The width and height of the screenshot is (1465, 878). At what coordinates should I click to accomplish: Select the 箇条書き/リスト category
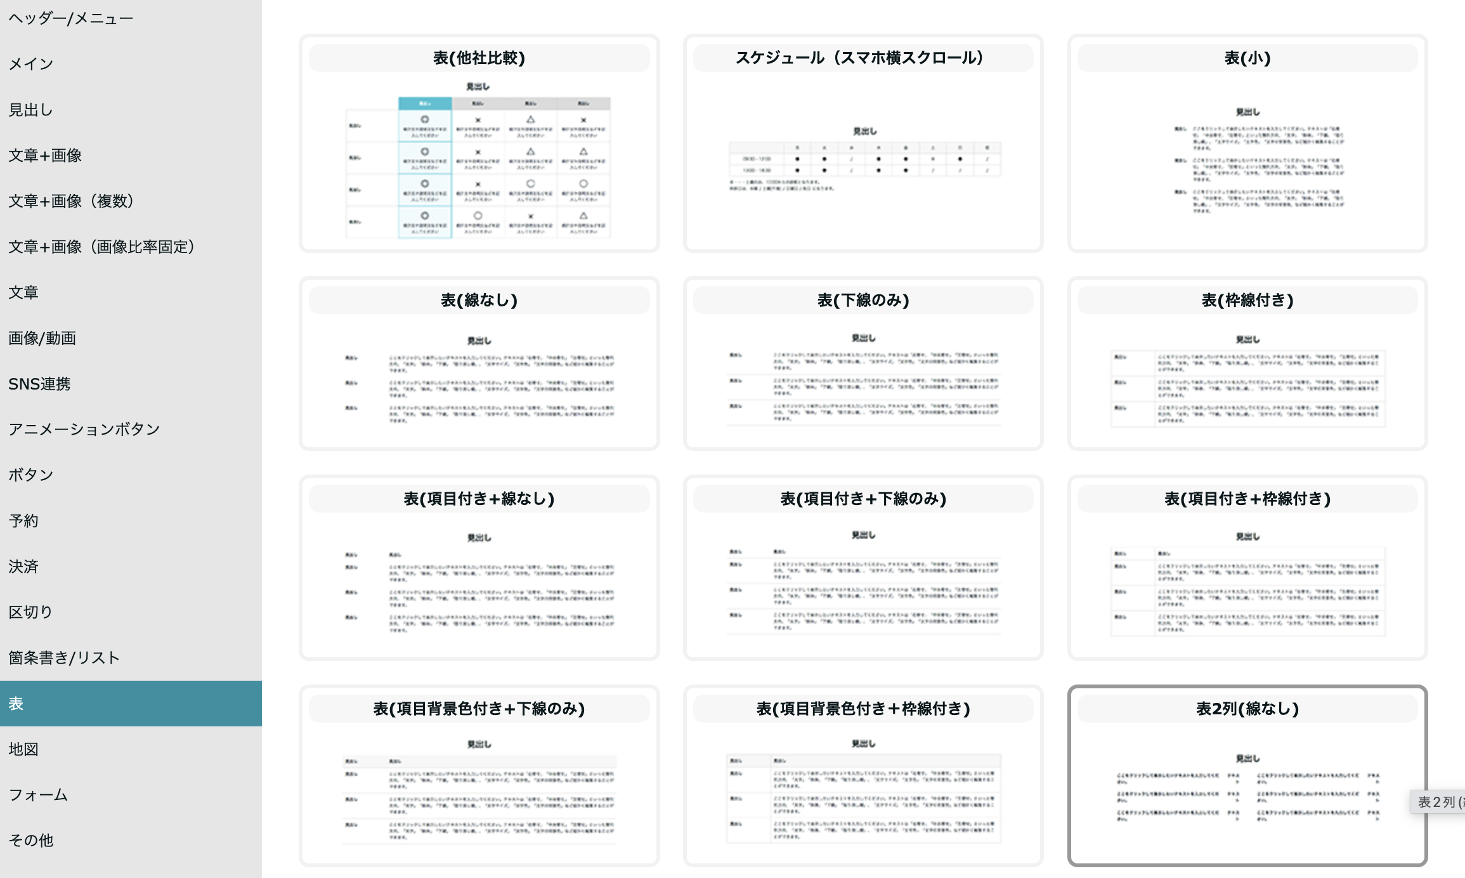pos(64,658)
